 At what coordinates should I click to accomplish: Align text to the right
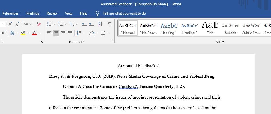(63, 33)
